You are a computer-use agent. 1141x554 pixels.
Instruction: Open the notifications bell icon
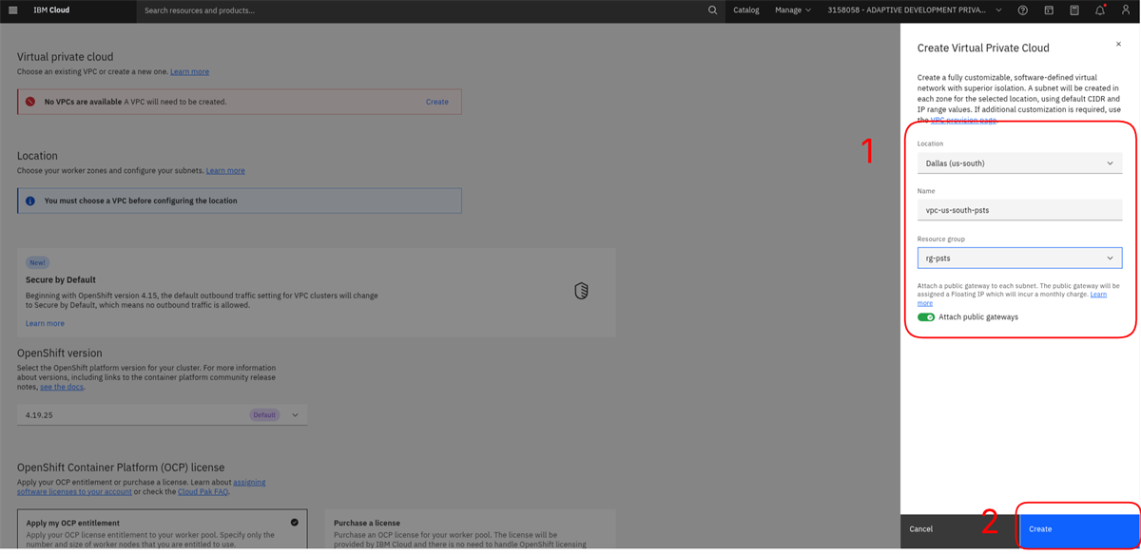[x=1100, y=10]
